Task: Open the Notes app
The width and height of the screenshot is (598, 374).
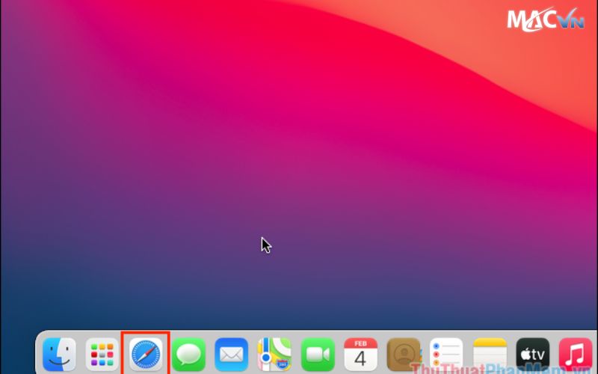Action: [490, 354]
